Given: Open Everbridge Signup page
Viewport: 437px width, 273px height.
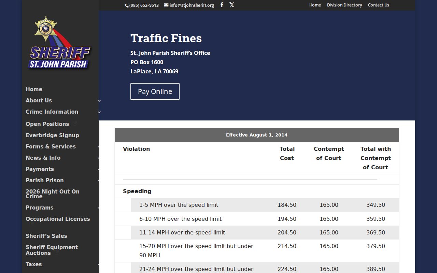Looking at the screenshot, I should (52, 135).
